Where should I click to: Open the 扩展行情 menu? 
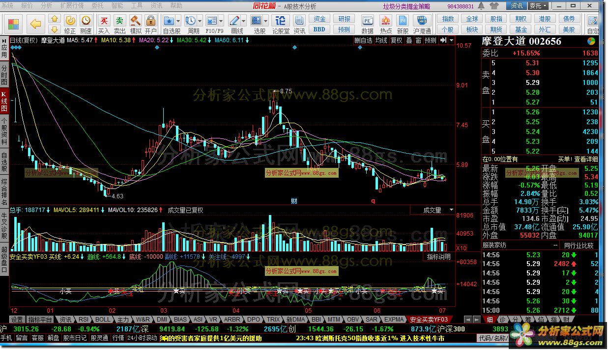click(x=71, y=6)
